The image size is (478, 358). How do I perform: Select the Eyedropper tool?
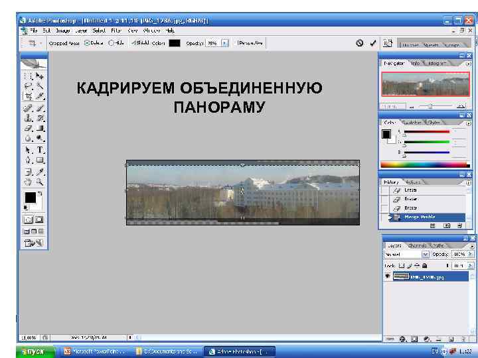(x=40, y=172)
